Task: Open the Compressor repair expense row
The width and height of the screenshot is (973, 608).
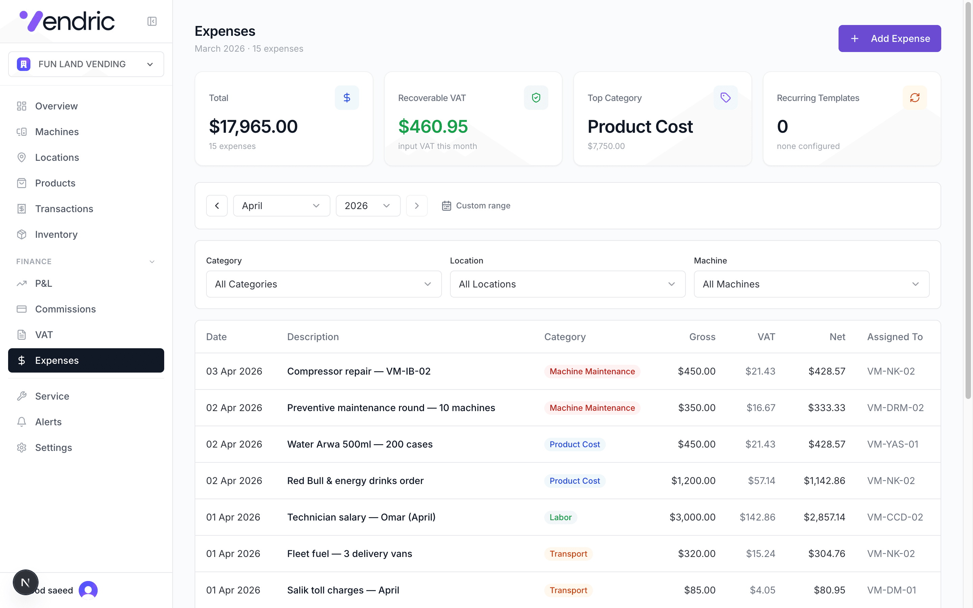Action: click(x=359, y=371)
